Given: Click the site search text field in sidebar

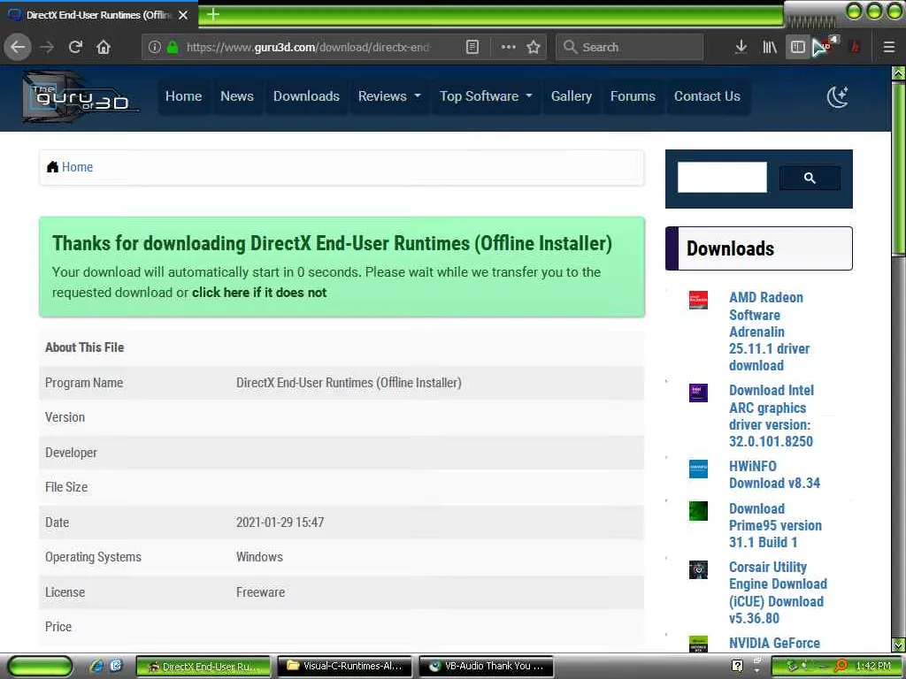Looking at the screenshot, I should [722, 177].
